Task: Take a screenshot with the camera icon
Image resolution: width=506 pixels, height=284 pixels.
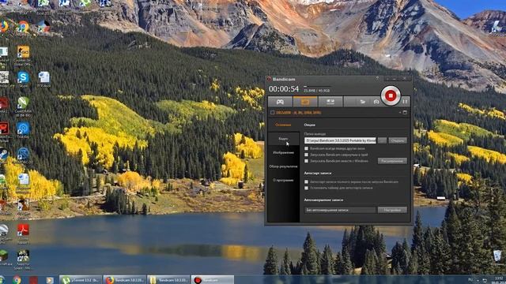Action: [x=376, y=102]
